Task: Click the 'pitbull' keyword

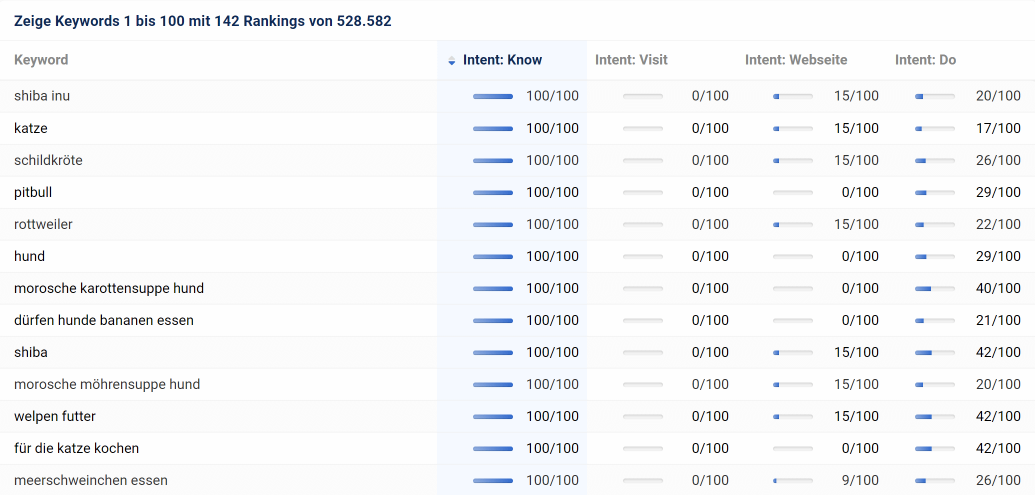Action: click(x=33, y=192)
